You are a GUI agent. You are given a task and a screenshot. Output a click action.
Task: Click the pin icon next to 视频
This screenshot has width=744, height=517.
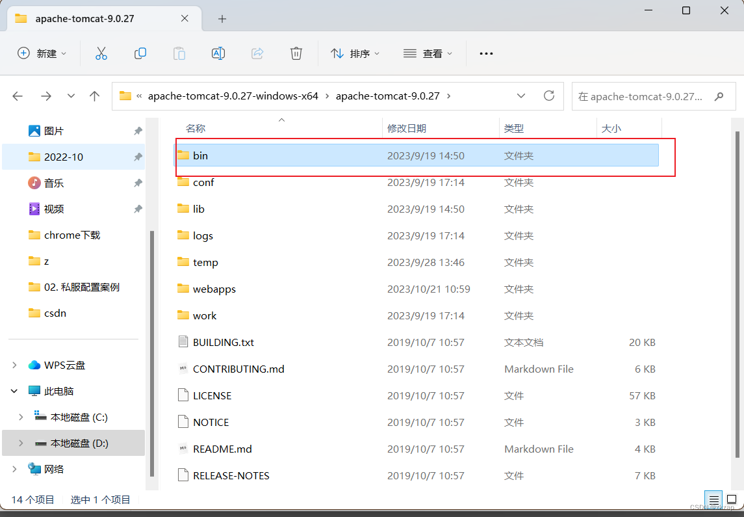[138, 209]
